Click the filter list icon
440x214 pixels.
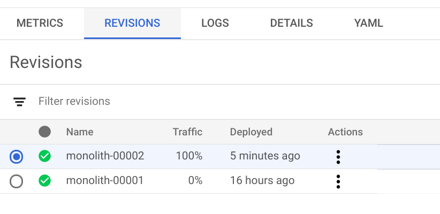20,102
